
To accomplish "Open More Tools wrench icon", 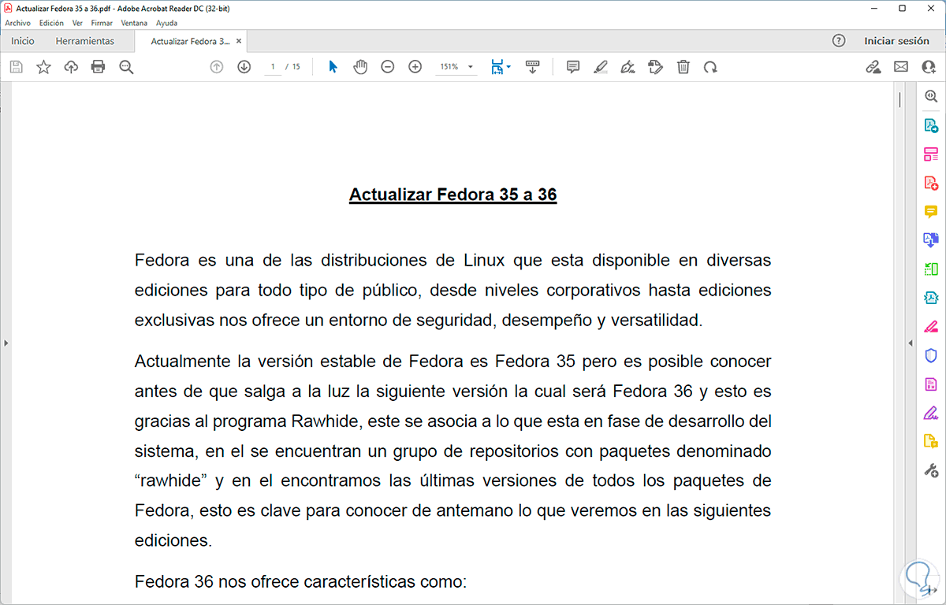I will [931, 470].
